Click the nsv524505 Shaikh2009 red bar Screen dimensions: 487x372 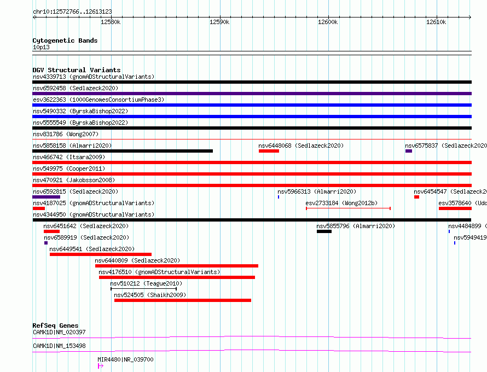[183, 300]
